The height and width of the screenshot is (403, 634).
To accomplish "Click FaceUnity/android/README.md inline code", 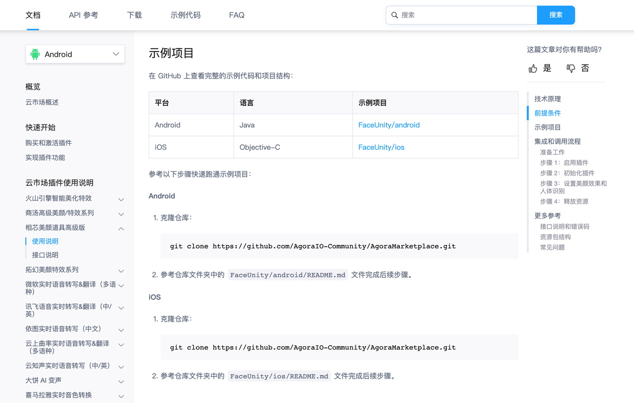I will coord(288,275).
